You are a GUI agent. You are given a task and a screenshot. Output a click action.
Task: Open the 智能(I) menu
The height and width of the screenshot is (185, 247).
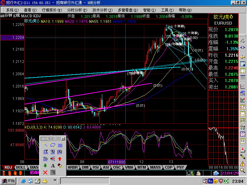coord(149,10)
